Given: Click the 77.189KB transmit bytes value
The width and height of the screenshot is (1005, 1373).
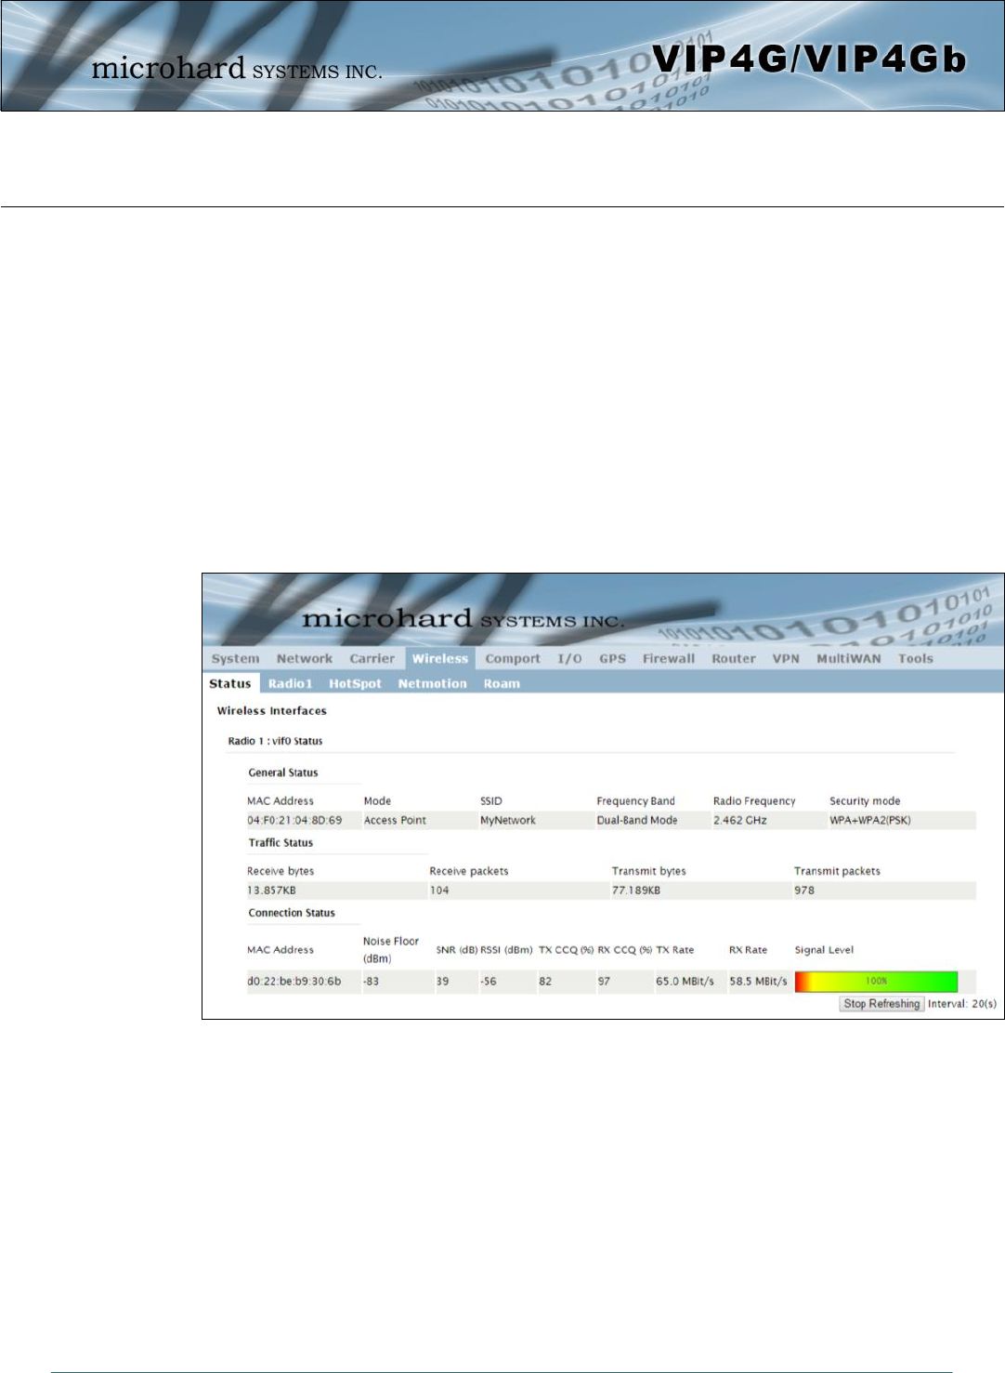Looking at the screenshot, I should coord(636,891).
